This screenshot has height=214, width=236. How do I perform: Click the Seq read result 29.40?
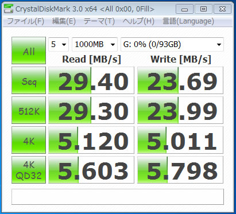click(x=91, y=80)
